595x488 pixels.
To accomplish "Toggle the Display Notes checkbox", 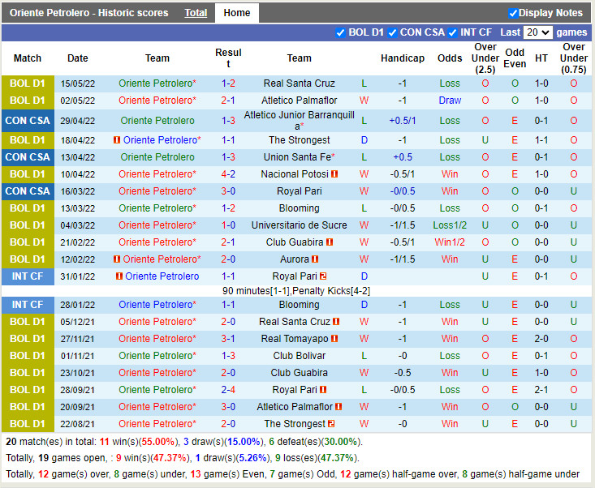I will click(513, 13).
